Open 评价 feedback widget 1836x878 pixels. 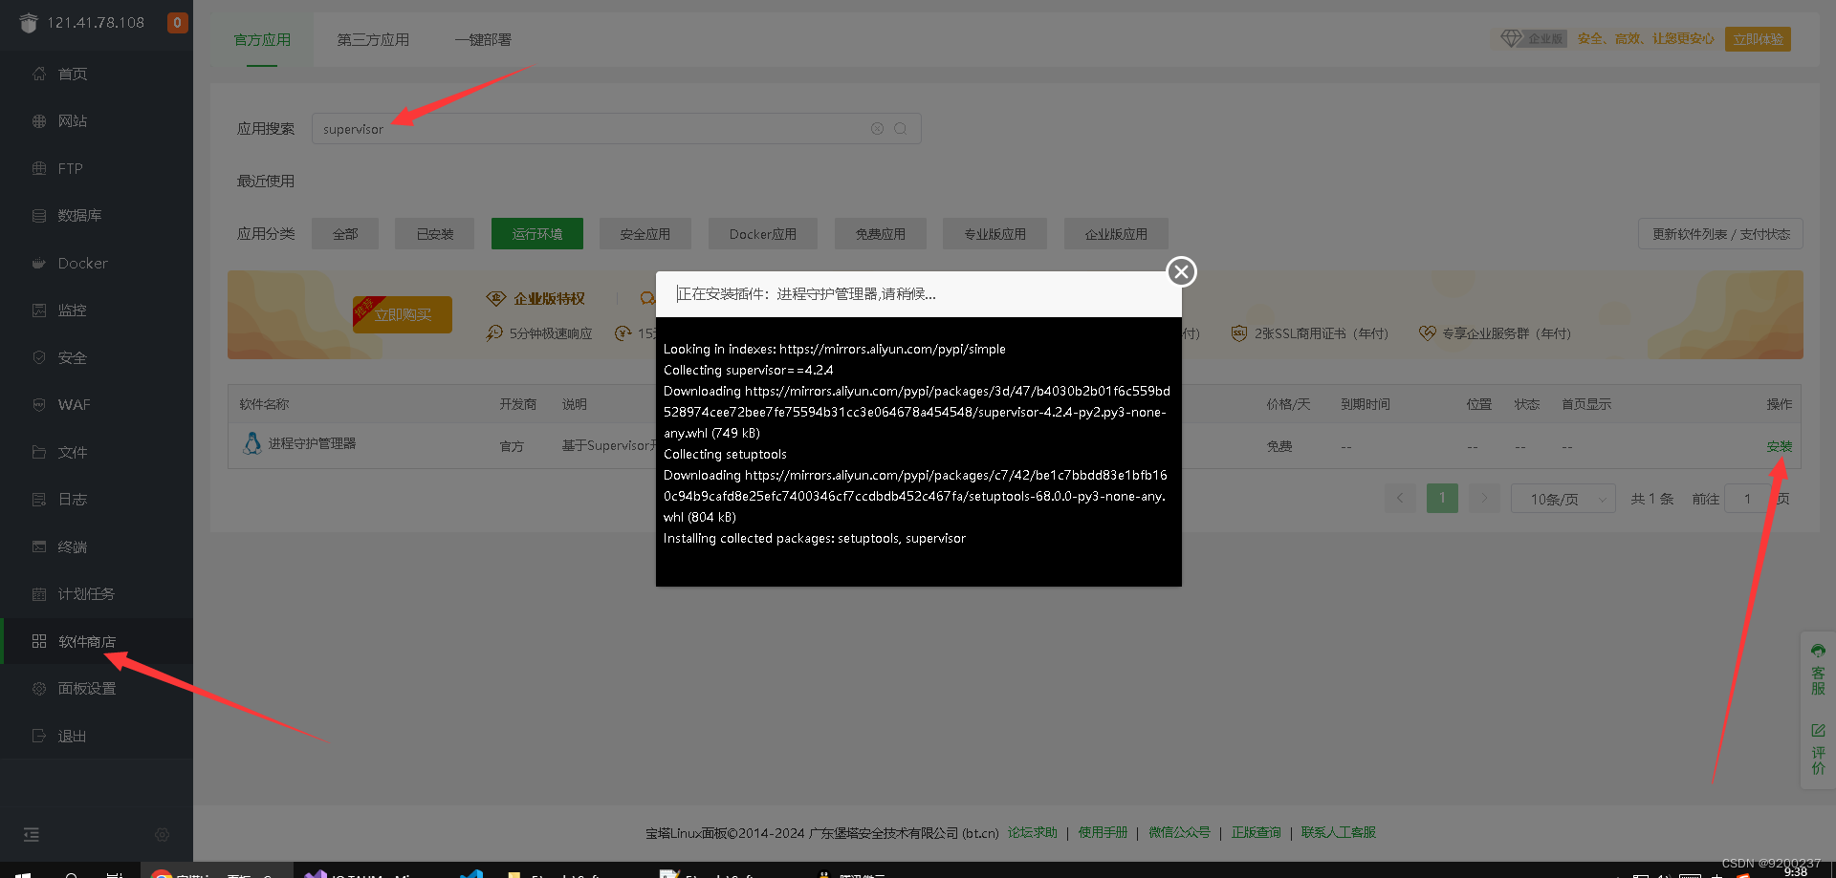(x=1818, y=749)
